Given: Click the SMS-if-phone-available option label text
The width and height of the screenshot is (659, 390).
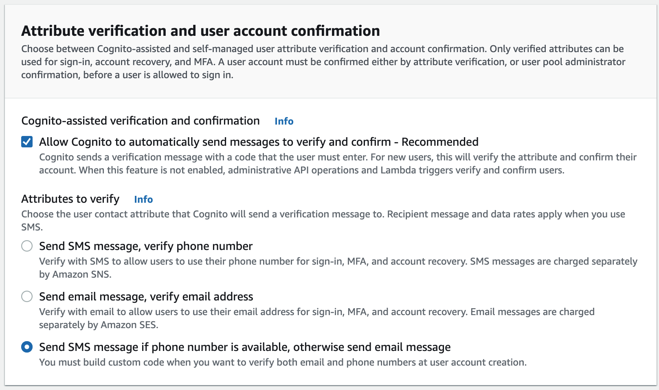Looking at the screenshot, I should pyautogui.click(x=244, y=347).
